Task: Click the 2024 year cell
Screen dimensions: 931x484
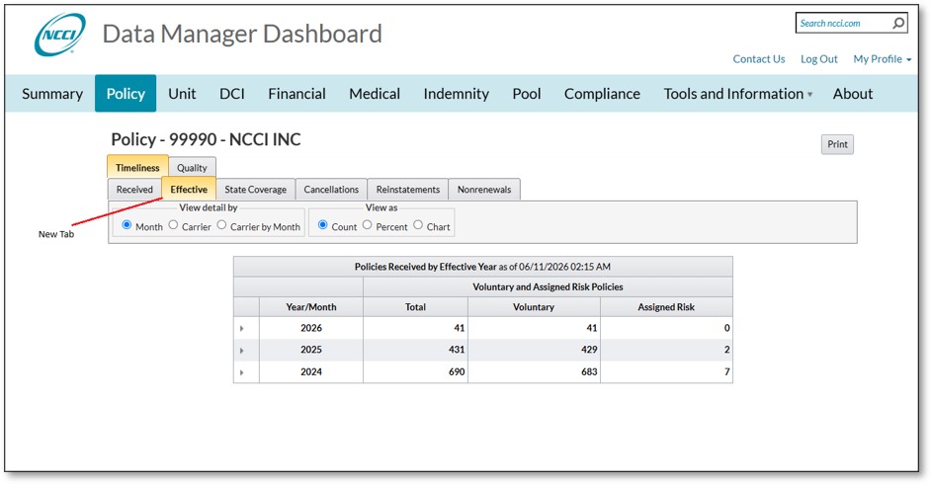Action: (x=311, y=372)
